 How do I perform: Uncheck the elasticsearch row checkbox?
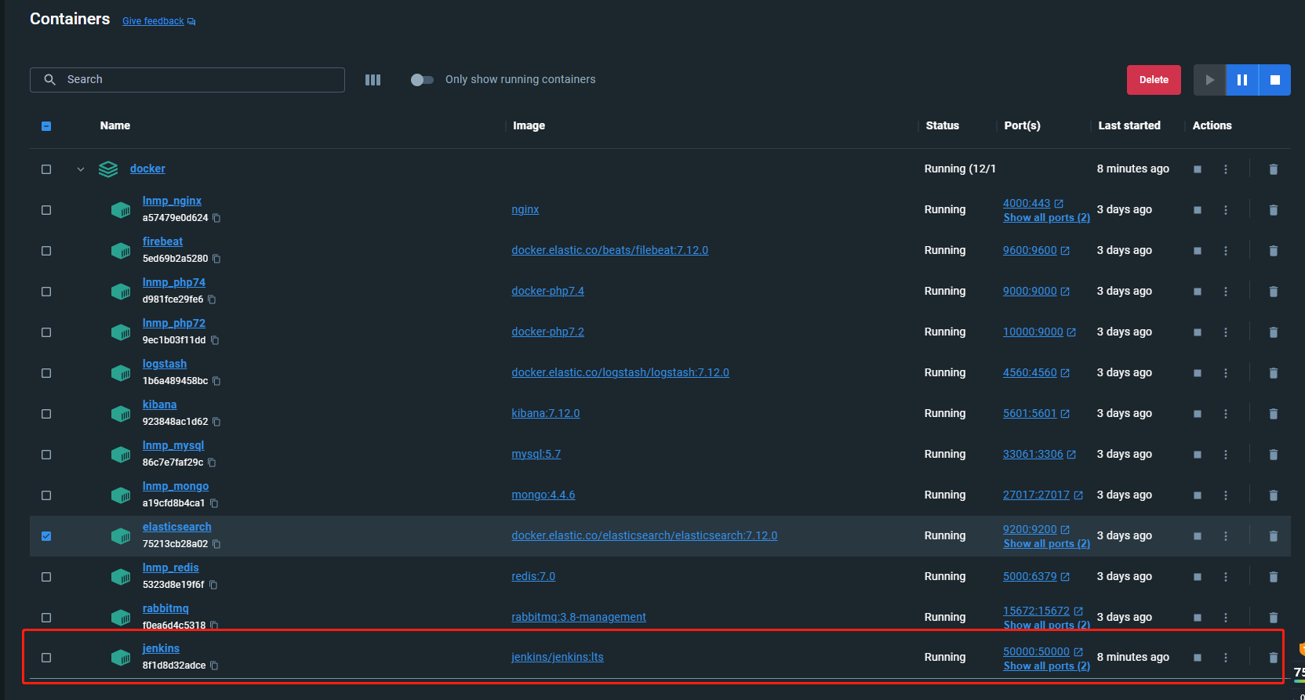click(46, 536)
